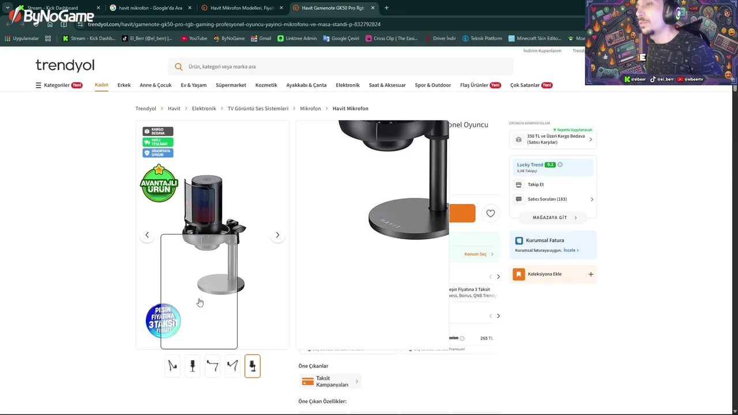The image size is (738, 415).
Task: Select the Kadın category tab
Action: point(101,85)
